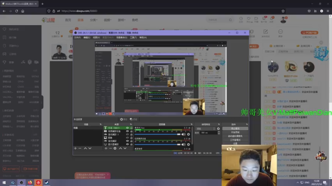Screen dimensions: 332x186
Task: Click the Start Recording button in OBS
Action: tap(235, 132)
